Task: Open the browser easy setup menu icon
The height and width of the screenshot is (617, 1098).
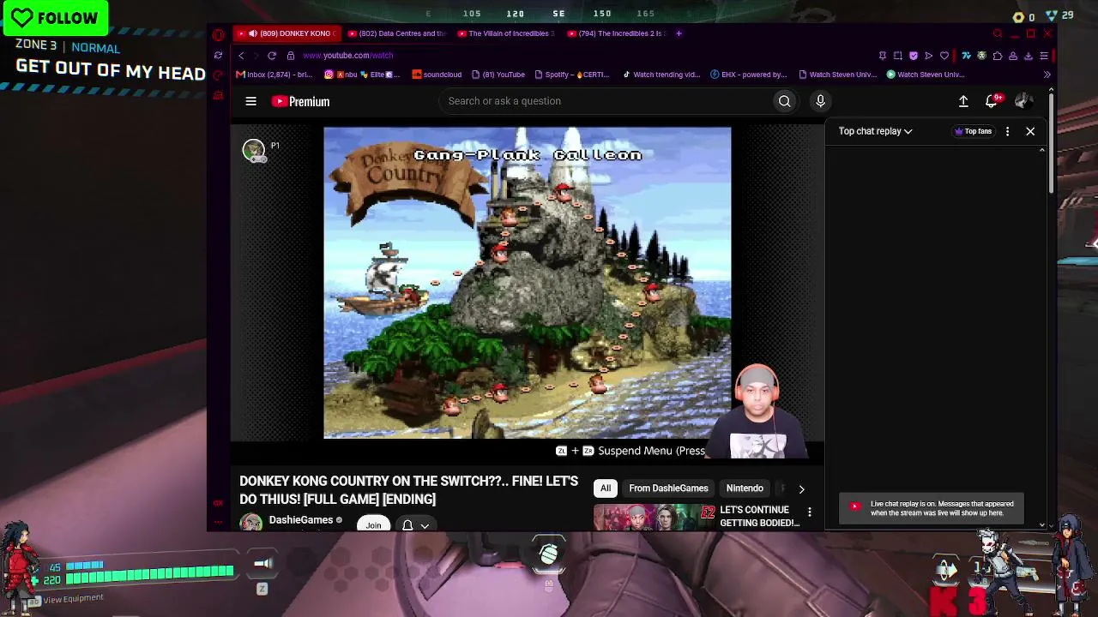Action: [x=1044, y=56]
